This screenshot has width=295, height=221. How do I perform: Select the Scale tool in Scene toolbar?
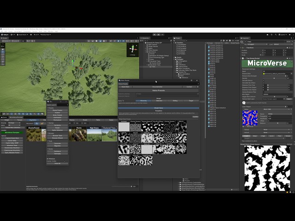click(3, 57)
